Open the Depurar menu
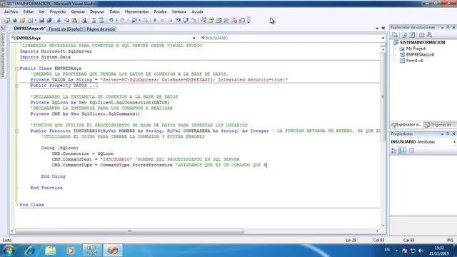 (x=97, y=11)
